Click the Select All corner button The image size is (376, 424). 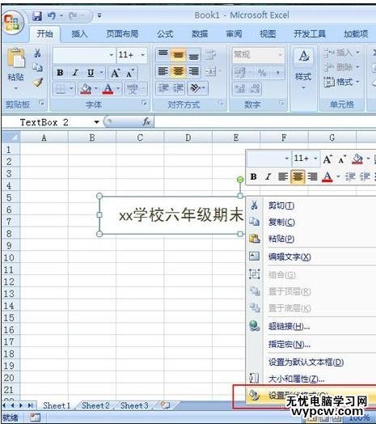[x=11, y=138]
